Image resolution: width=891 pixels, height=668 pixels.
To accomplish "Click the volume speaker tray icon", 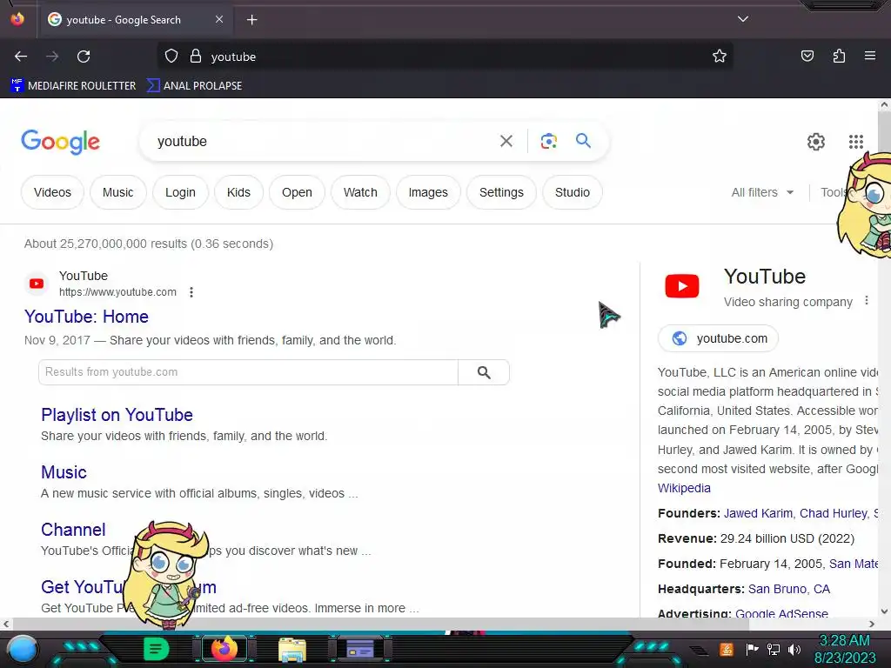I will (x=794, y=649).
